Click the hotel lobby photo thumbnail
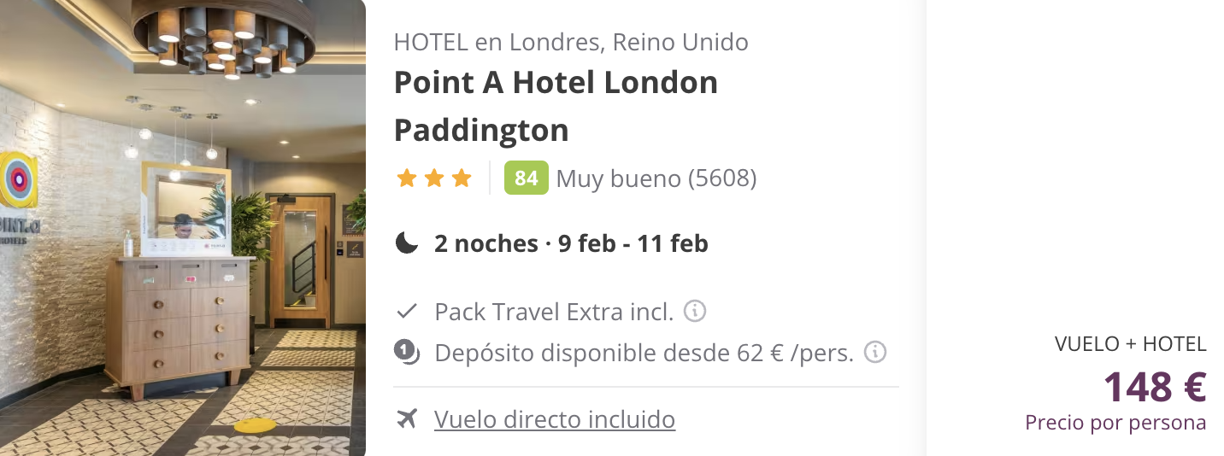The height and width of the screenshot is (456, 1224). [x=183, y=228]
